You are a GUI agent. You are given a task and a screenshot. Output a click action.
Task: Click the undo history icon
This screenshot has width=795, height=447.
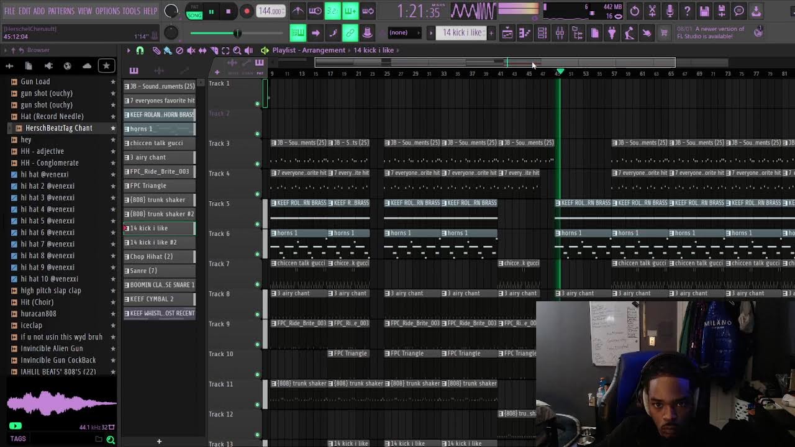pyautogui.click(x=635, y=11)
